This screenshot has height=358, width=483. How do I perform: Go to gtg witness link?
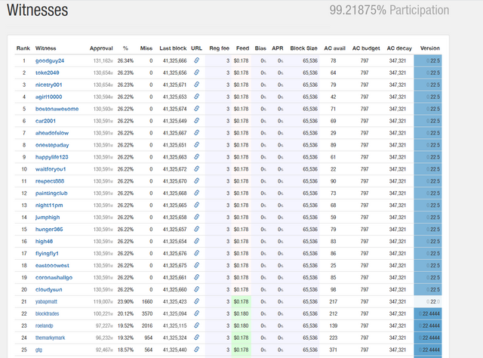38,350
